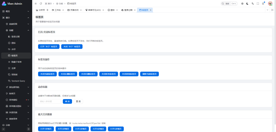
Task: Expand the 菜单激活图标 submenu
Action: (x=16, y=106)
